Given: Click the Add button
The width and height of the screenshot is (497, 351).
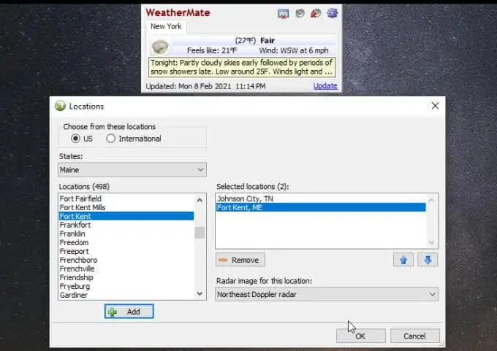Looking at the screenshot, I should [x=129, y=312].
